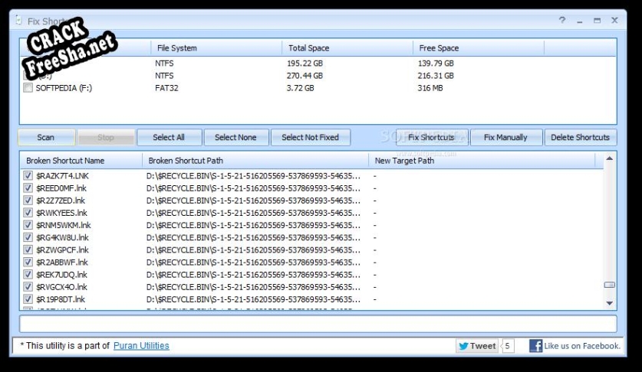
Task: Uncheck the $R19P8DT.lnk checkbox
Action: click(x=28, y=299)
